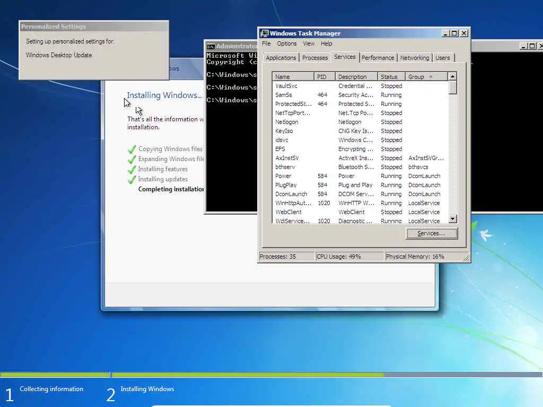Select the idsvc service row
The height and width of the screenshot is (407, 543).
(360, 140)
